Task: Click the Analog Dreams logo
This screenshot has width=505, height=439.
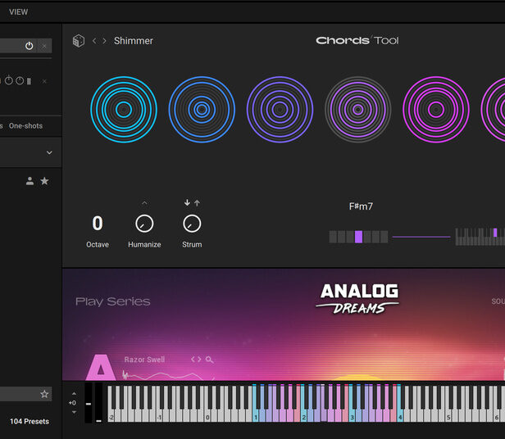Action: tap(359, 299)
